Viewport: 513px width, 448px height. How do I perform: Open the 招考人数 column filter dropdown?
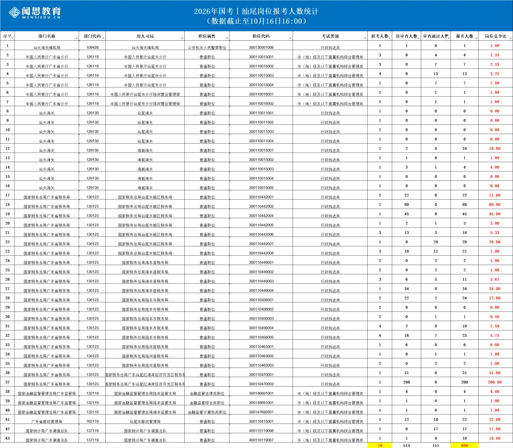390,38
